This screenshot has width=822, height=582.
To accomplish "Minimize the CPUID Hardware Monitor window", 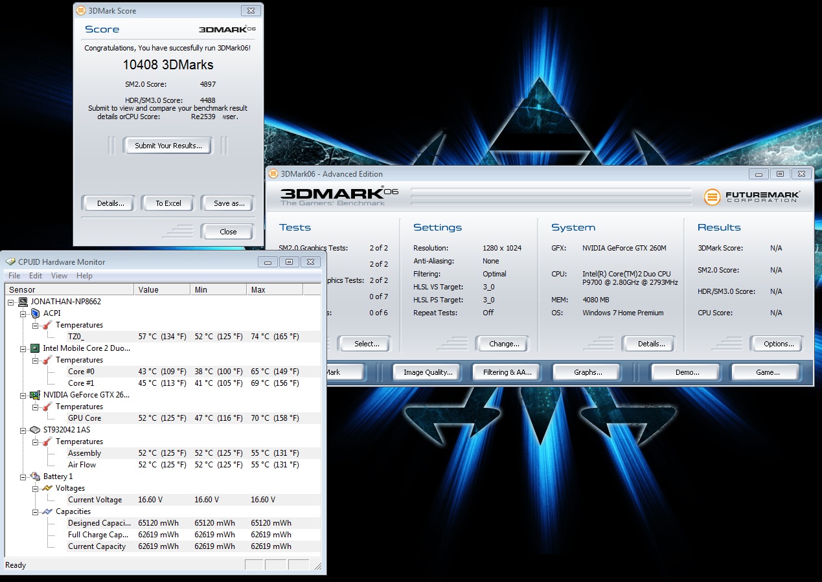I will (268, 262).
